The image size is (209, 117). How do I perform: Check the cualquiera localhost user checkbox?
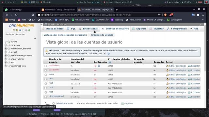pos(46,70)
